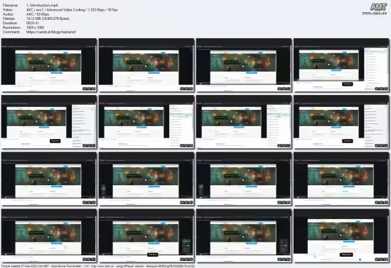Select the first thumbnail in the second row
391x268 pixels.
pos(49,122)
